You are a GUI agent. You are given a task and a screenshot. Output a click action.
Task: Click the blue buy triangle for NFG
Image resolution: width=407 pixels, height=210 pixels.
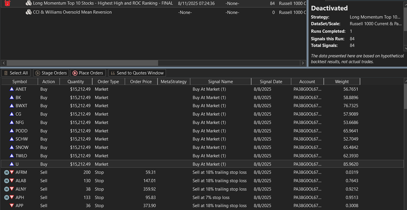(11, 122)
